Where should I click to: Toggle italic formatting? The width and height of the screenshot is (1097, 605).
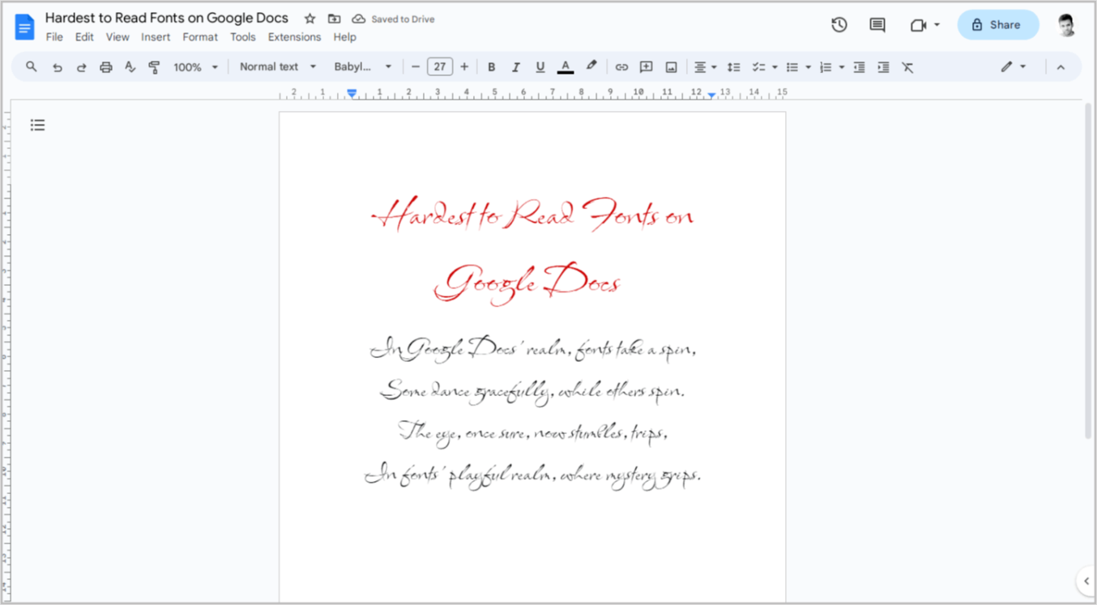pyautogui.click(x=515, y=66)
